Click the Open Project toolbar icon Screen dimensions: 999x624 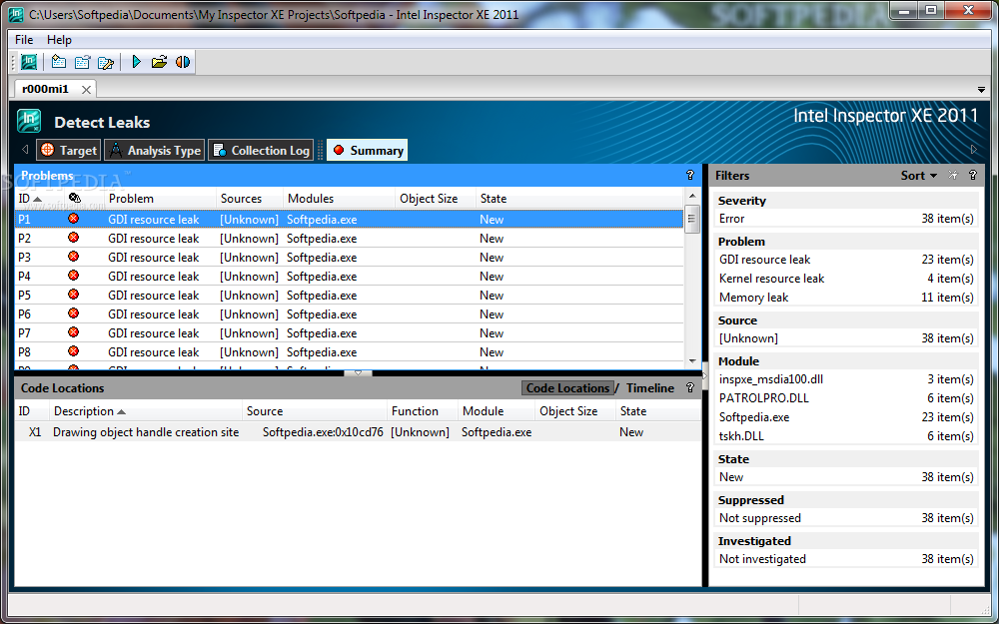(82, 62)
